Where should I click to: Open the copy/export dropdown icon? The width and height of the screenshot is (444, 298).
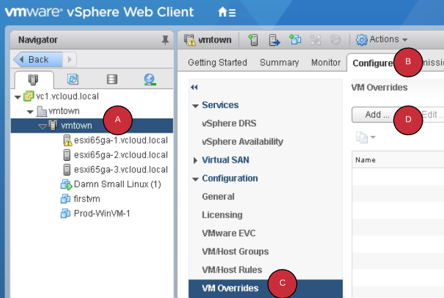tap(365, 137)
